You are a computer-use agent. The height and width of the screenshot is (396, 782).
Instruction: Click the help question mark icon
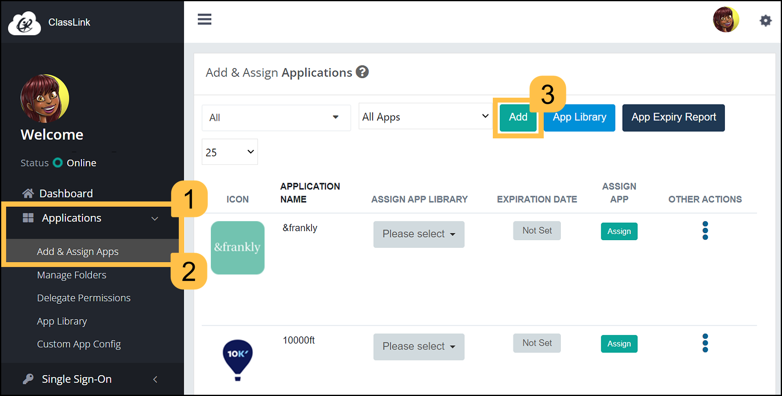362,72
